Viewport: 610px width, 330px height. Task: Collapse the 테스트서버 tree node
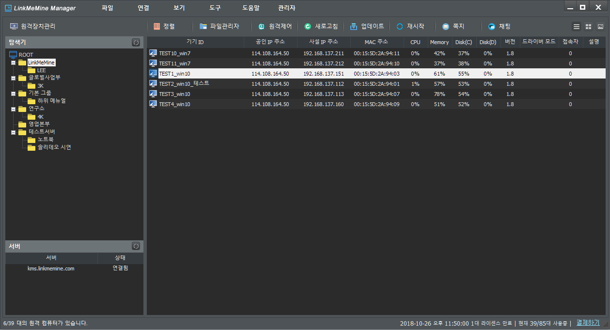tap(13, 132)
